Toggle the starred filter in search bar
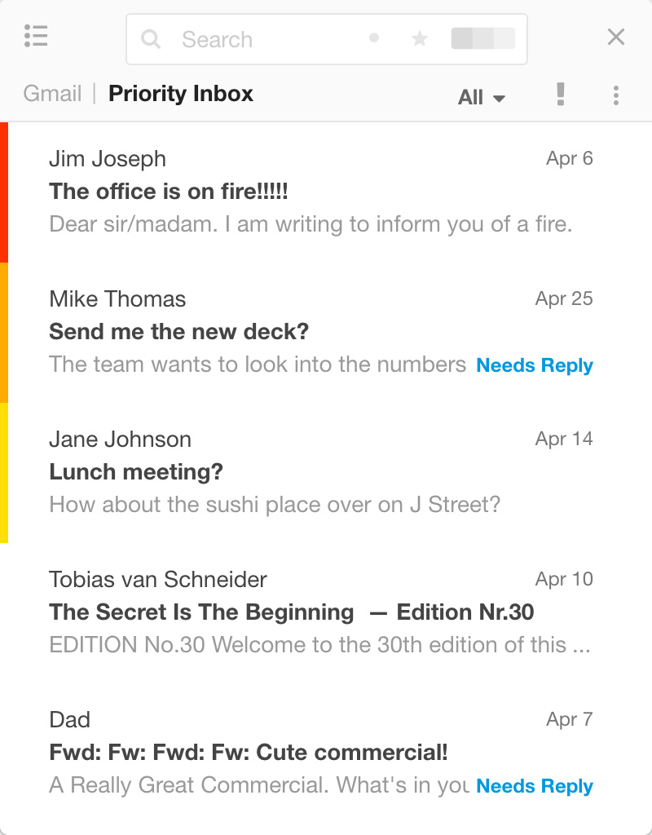 pos(420,38)
